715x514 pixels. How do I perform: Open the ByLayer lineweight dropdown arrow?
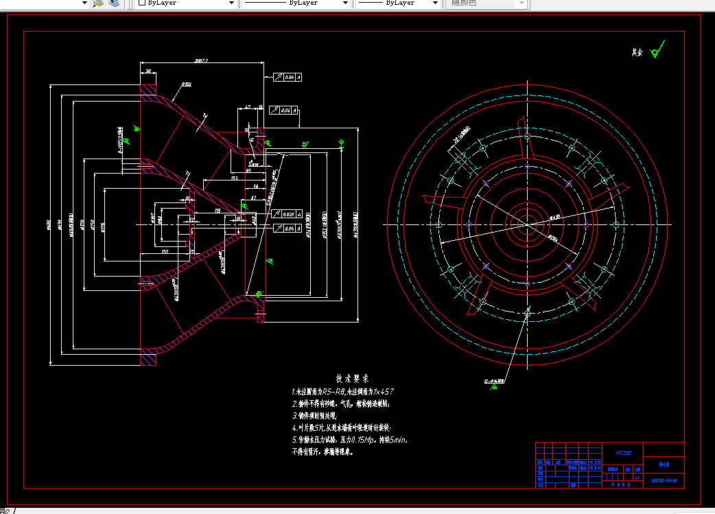point(435,3)
